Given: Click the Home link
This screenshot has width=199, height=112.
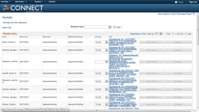Looking at the screenshot, I should click(x=181, y=2).
